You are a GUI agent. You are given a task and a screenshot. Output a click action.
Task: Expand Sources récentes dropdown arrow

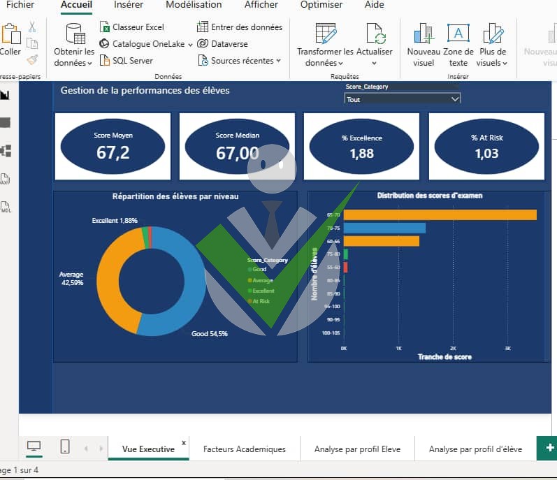tap(278, 61)
